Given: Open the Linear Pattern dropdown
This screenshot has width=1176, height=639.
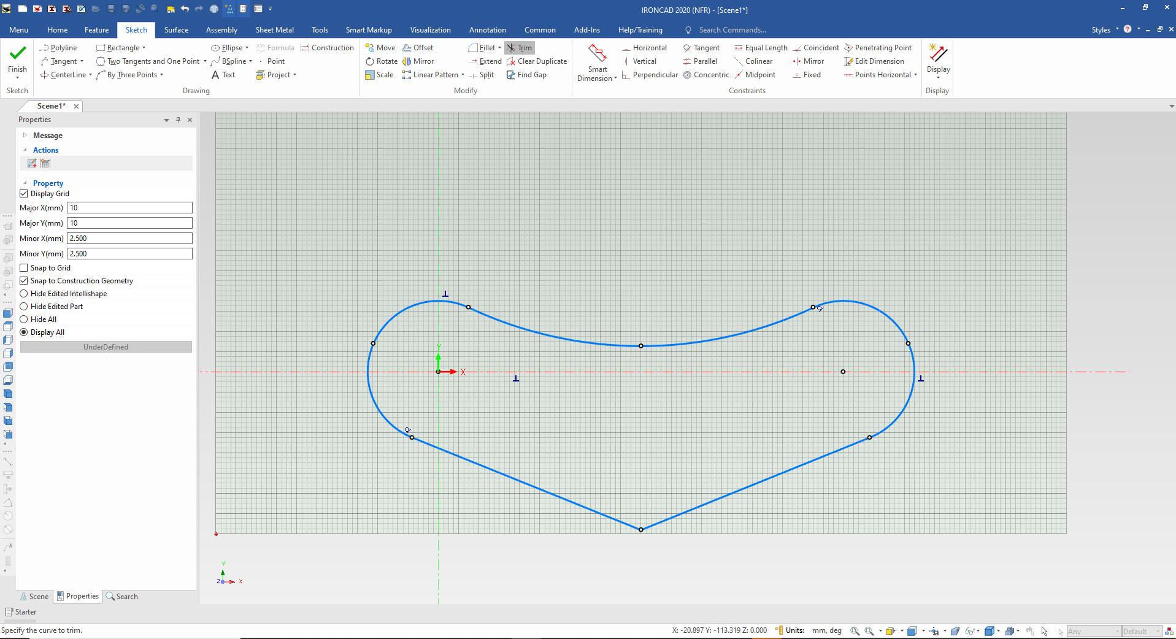Looking at the screenshot, I should 463,75.
